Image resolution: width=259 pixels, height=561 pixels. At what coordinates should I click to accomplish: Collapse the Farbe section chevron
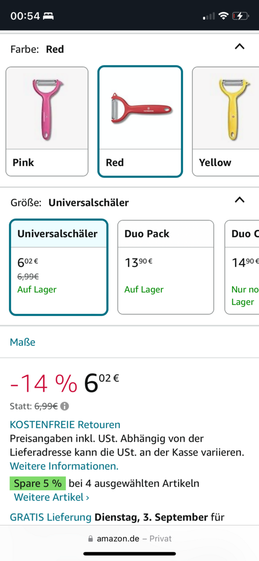click(x=239, y=47)
